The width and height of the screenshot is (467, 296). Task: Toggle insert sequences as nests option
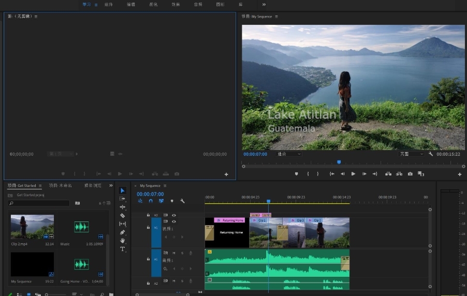(x=140, y=201)
